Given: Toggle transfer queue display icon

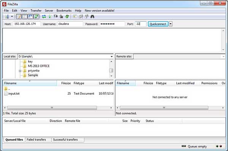Looking at the screenshot, I should 36,16.
